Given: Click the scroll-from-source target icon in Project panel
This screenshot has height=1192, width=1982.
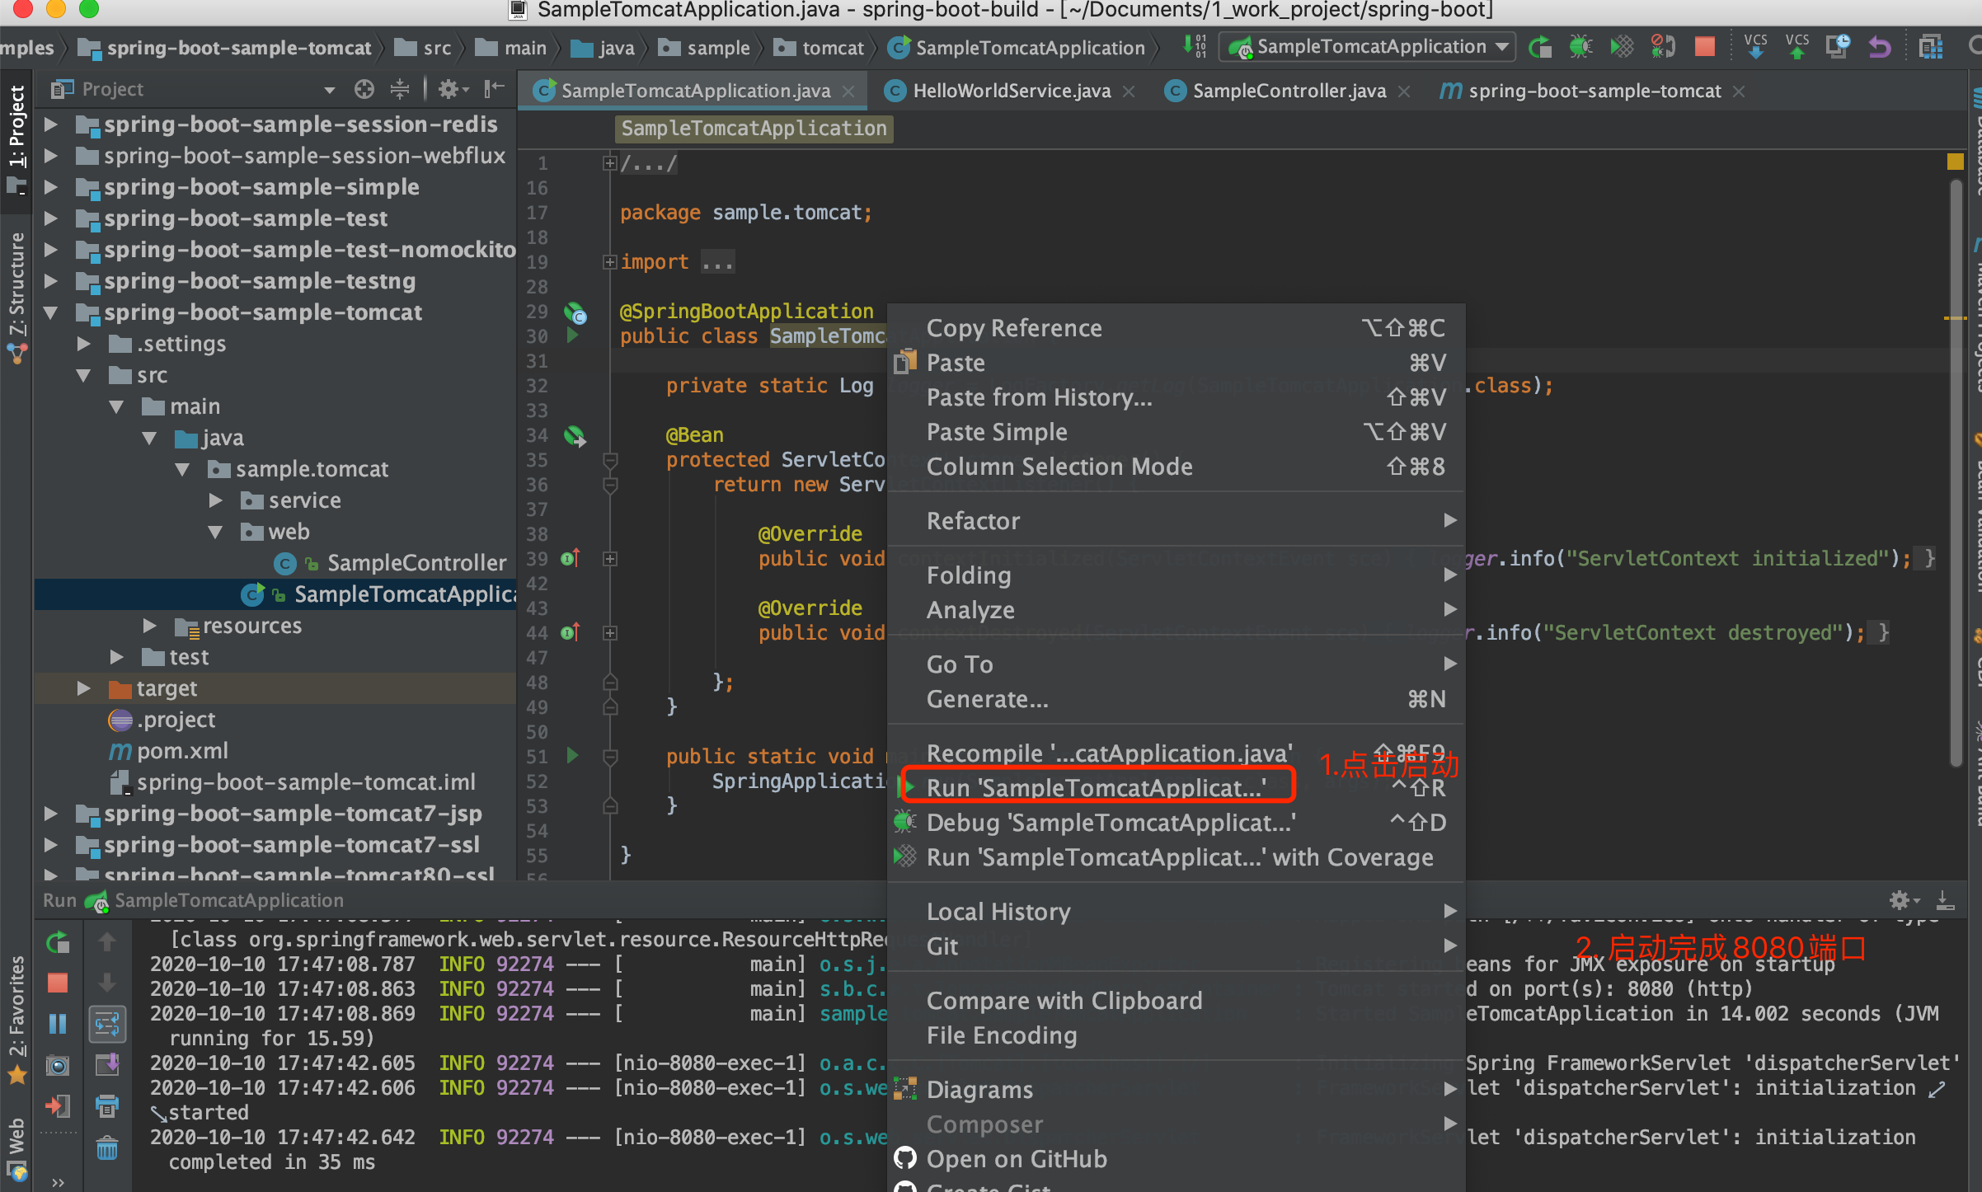Looking at the screenshot, I should click(x=364, y=89).
